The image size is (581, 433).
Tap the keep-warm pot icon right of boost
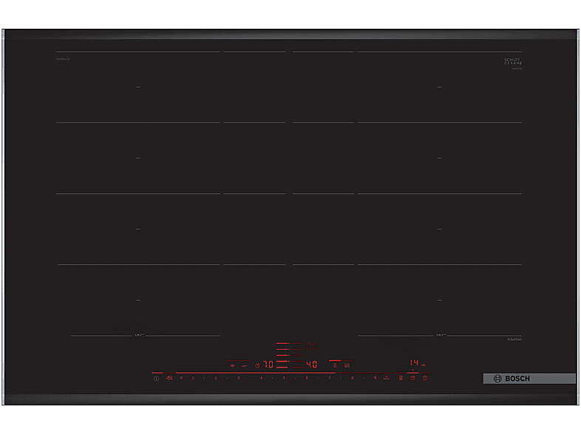(x=401, y=378)
